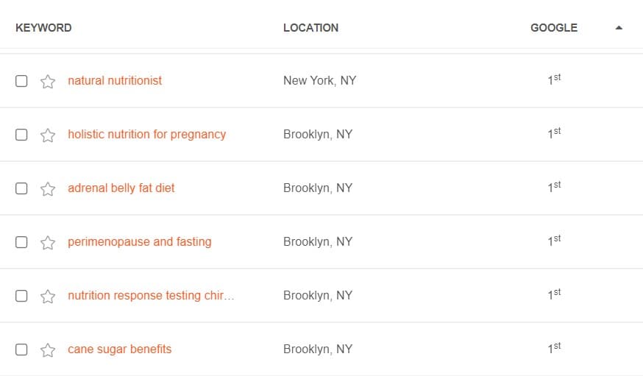643x376 pixels.
Task: Toggle the Google column sort arrow
Action: tap(619, 28)
